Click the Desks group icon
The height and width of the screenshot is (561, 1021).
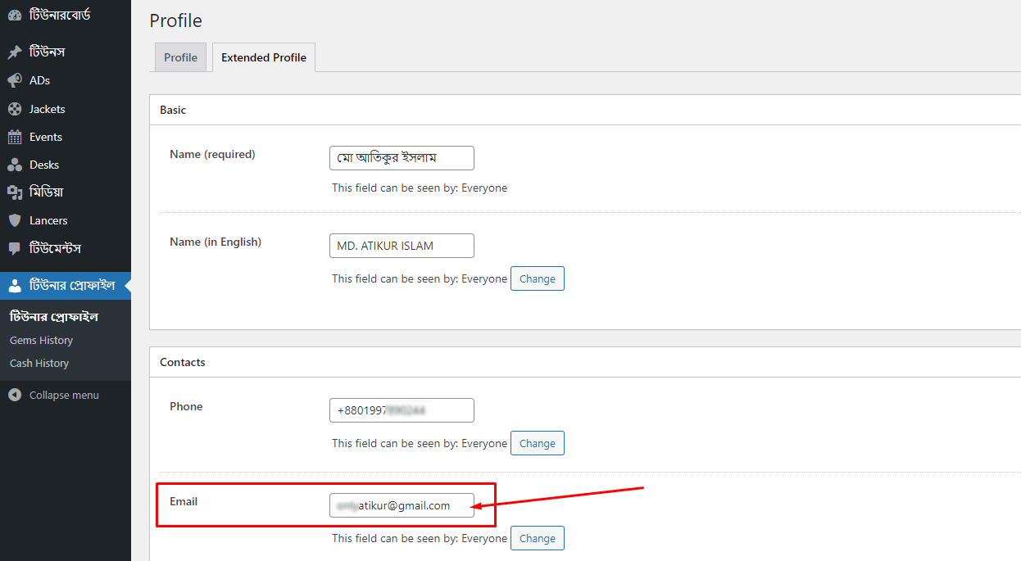pyautogui.click(x=15, y=165)
